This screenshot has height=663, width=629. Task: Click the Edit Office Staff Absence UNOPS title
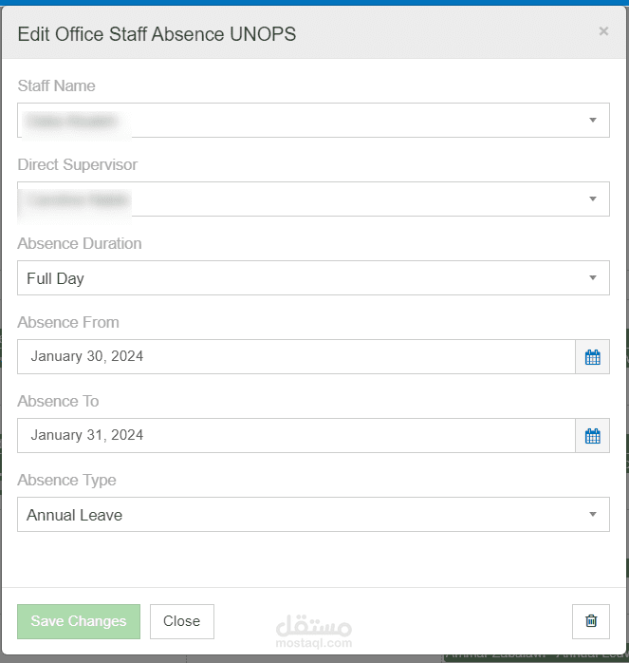point(157,34)
